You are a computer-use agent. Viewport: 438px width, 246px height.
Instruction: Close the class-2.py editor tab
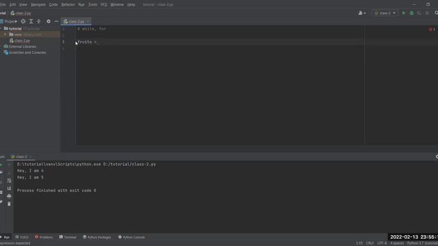point(88,21)
